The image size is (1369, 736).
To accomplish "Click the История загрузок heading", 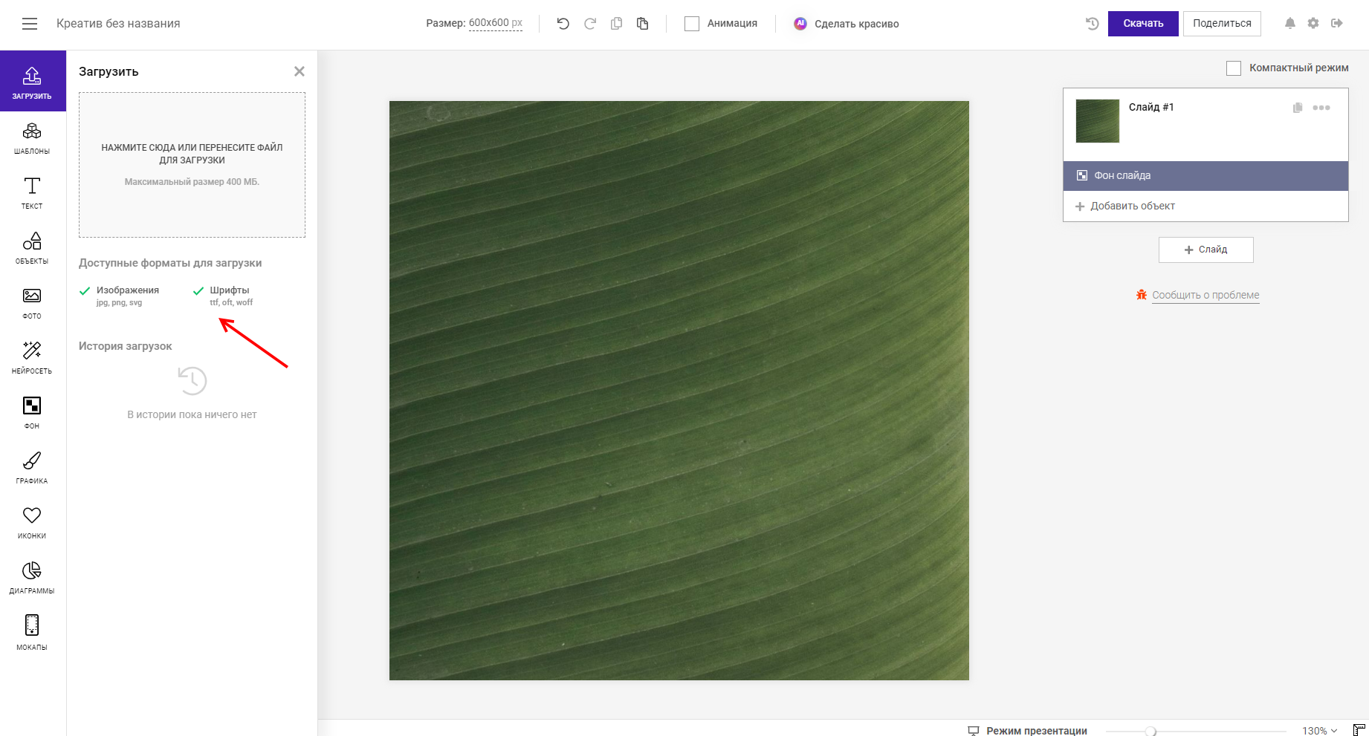I will [126, 346].
